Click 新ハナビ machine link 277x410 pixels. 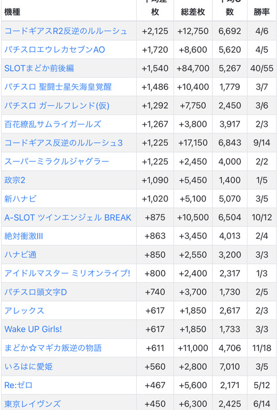20,199
